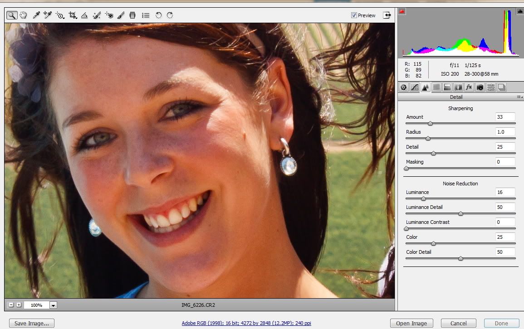Viewport: 524px width, 329px height.
Task: Select the Crop tool
Action: [72, 15]
